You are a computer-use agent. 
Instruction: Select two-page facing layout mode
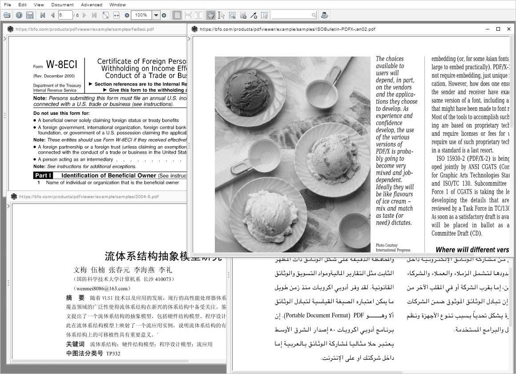pos(198,15)
